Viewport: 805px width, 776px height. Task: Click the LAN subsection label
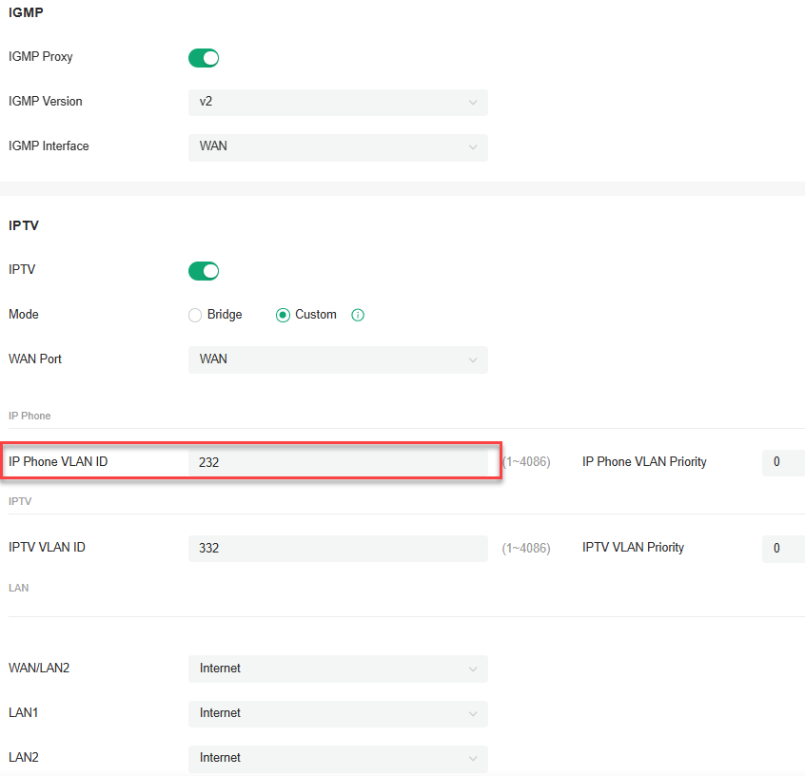pyautogui.click(x=18, y=588)
